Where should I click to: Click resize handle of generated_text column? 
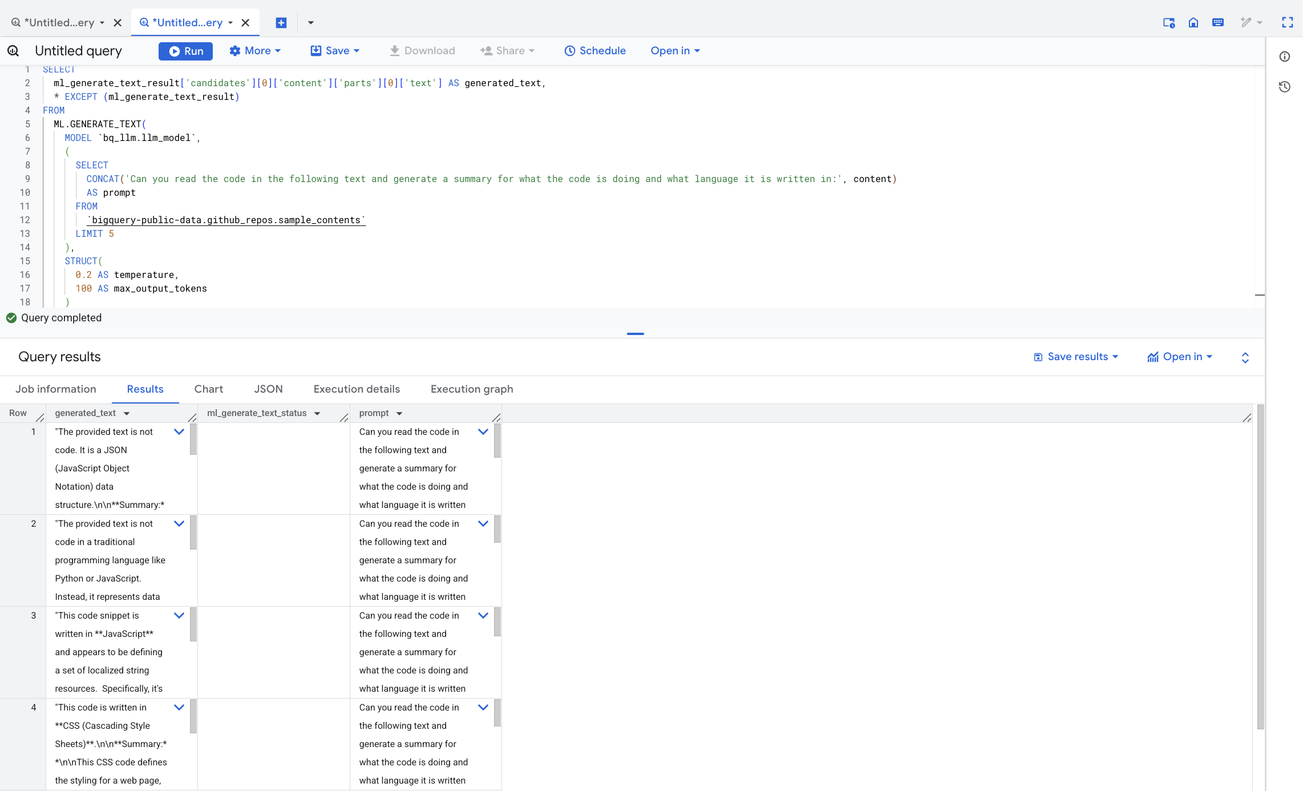pyautogui.click(x=192, y=418)
